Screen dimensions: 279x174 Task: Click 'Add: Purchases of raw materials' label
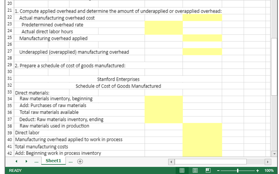(x=53, y=106)
